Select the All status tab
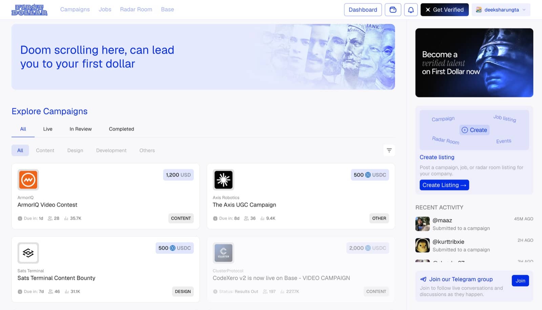Screen dimensions: 542x310 [x=23, y=129]
